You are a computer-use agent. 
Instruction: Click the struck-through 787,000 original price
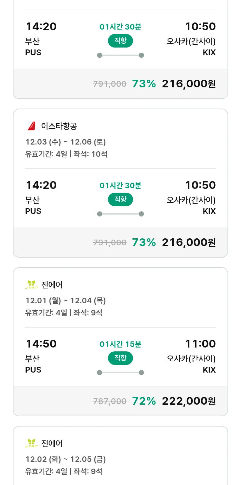tap(110, 401)
